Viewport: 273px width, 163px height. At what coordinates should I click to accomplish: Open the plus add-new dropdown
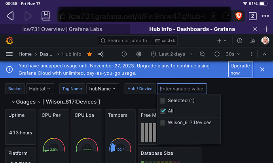222,41
